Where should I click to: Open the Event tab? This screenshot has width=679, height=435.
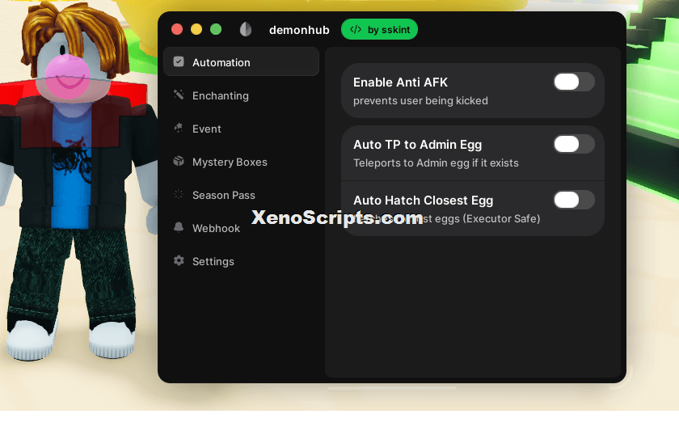point(241,129)
